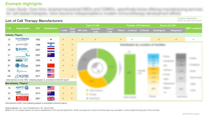Viewport: 209px width, 118px height.
Task: Click the King's College London logo
Action: pyautogui.click(x=22, y=98)
